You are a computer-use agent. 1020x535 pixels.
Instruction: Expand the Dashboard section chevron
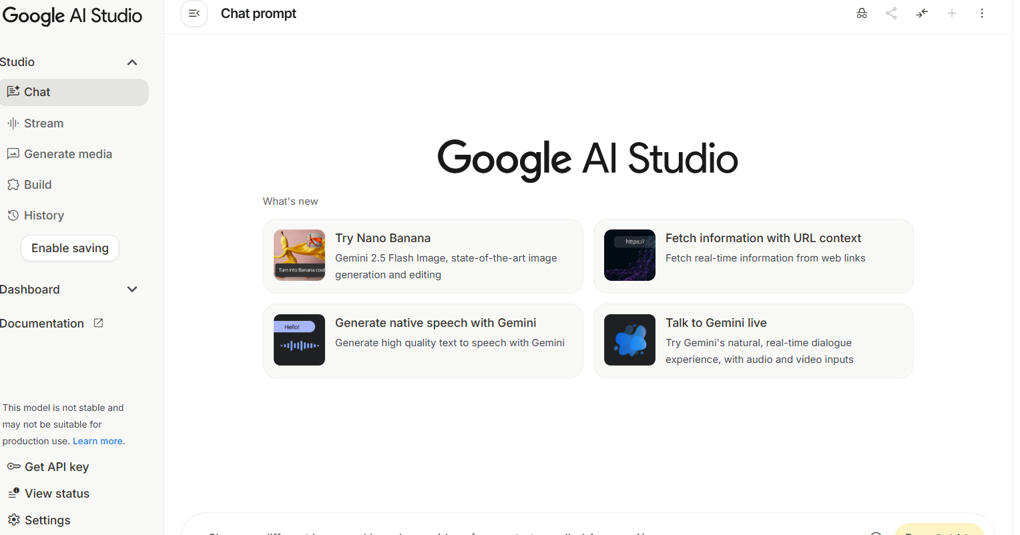point(132,290)
